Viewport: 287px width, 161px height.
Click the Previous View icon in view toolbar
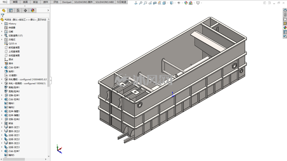click(150, 3)
